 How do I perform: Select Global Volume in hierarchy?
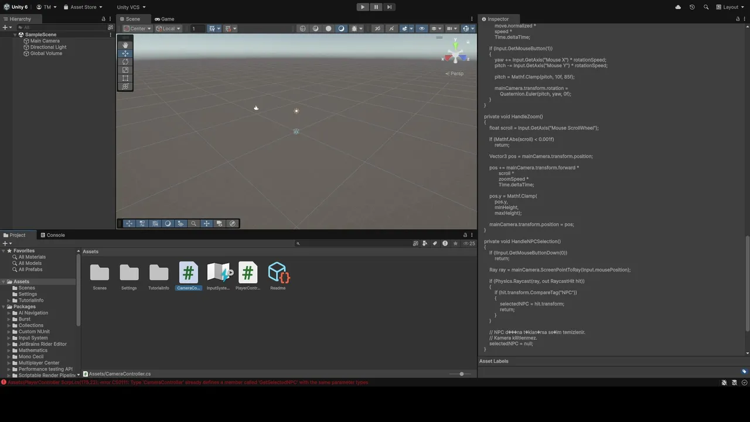(46, 53)
